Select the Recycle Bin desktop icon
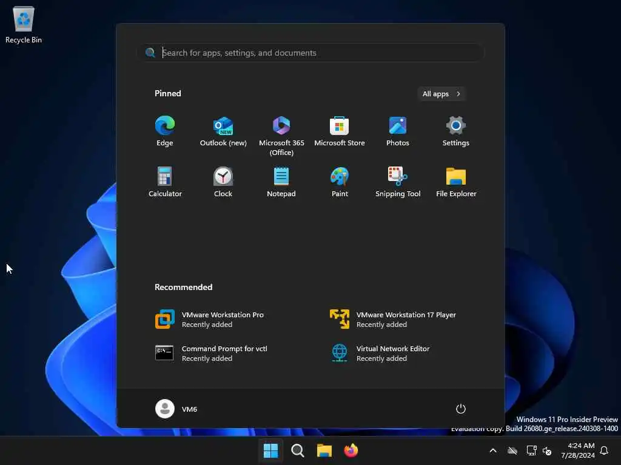The height and width of the screenshot is (465, 621). tap(24, 24)
